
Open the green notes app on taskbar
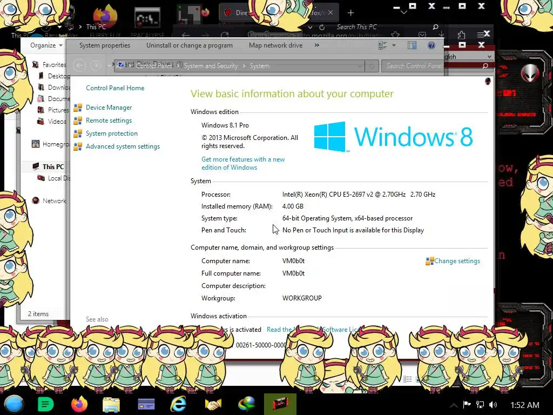point(45,404)
